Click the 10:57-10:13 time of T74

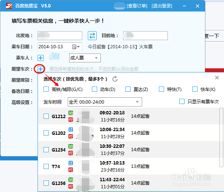coord(112,163)
